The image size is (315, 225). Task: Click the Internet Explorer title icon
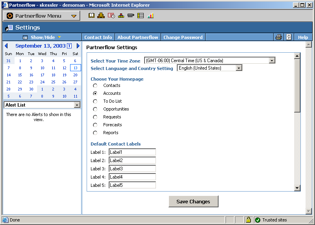point(5,5)
